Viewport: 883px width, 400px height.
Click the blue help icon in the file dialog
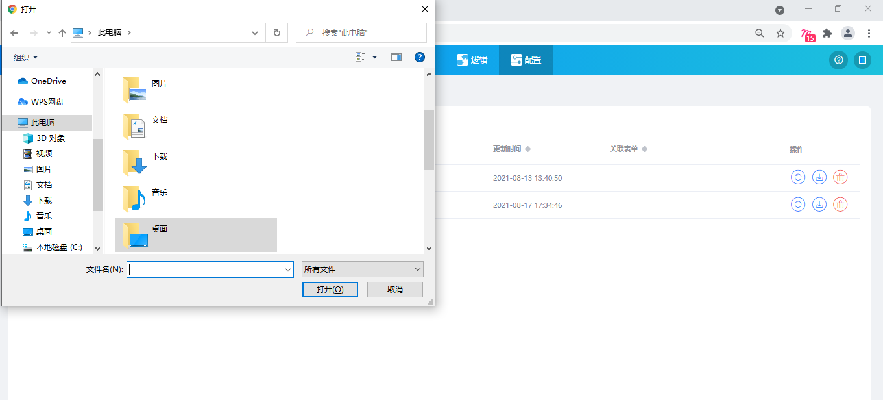pyautogui.click(x=420, y=57)
